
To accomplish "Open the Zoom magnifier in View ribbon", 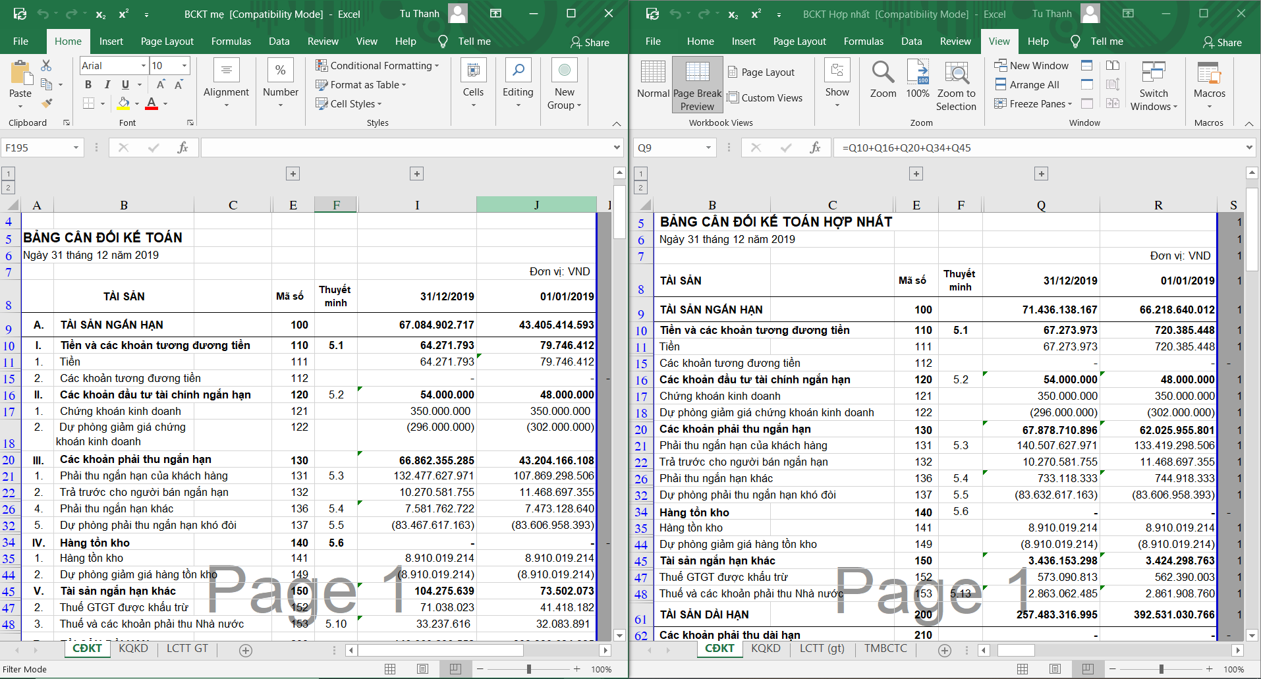I will coord(883,74).
